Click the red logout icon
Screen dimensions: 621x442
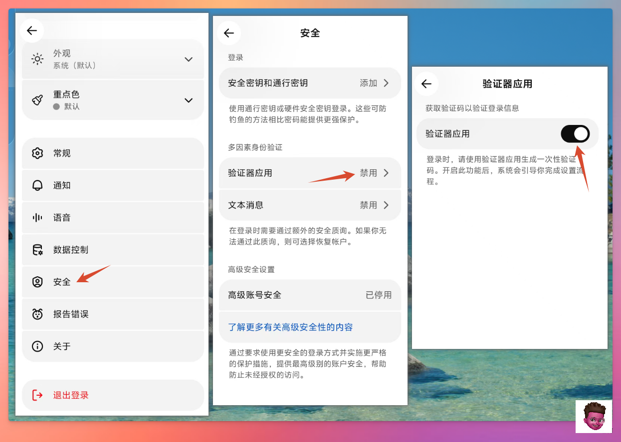point(37,395)
